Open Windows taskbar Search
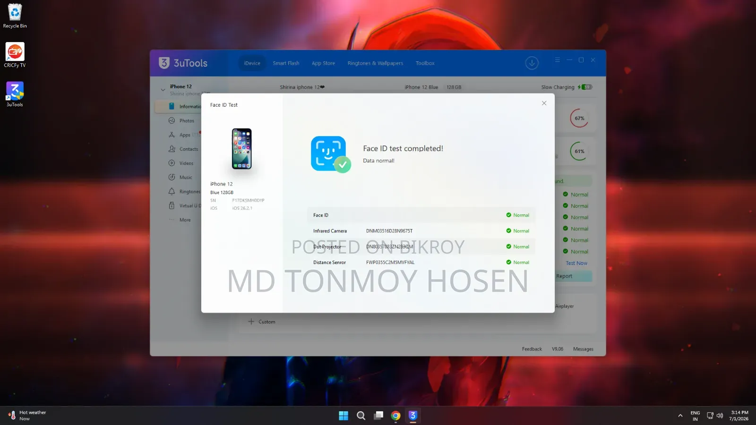The height and width of the screenshot is (425, 756). (x=361, y=416)
